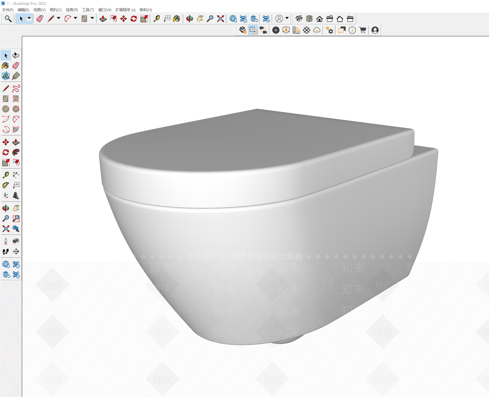Expand the sign-in profile dropdown arrow
This screenshot has width=489, height=397.
tap(287, 18)
